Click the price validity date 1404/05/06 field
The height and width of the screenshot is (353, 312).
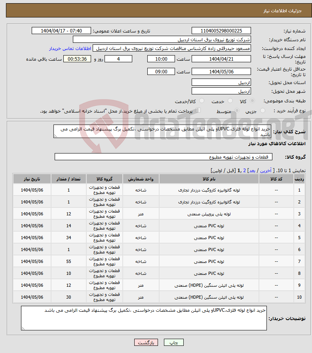point(221,71)
